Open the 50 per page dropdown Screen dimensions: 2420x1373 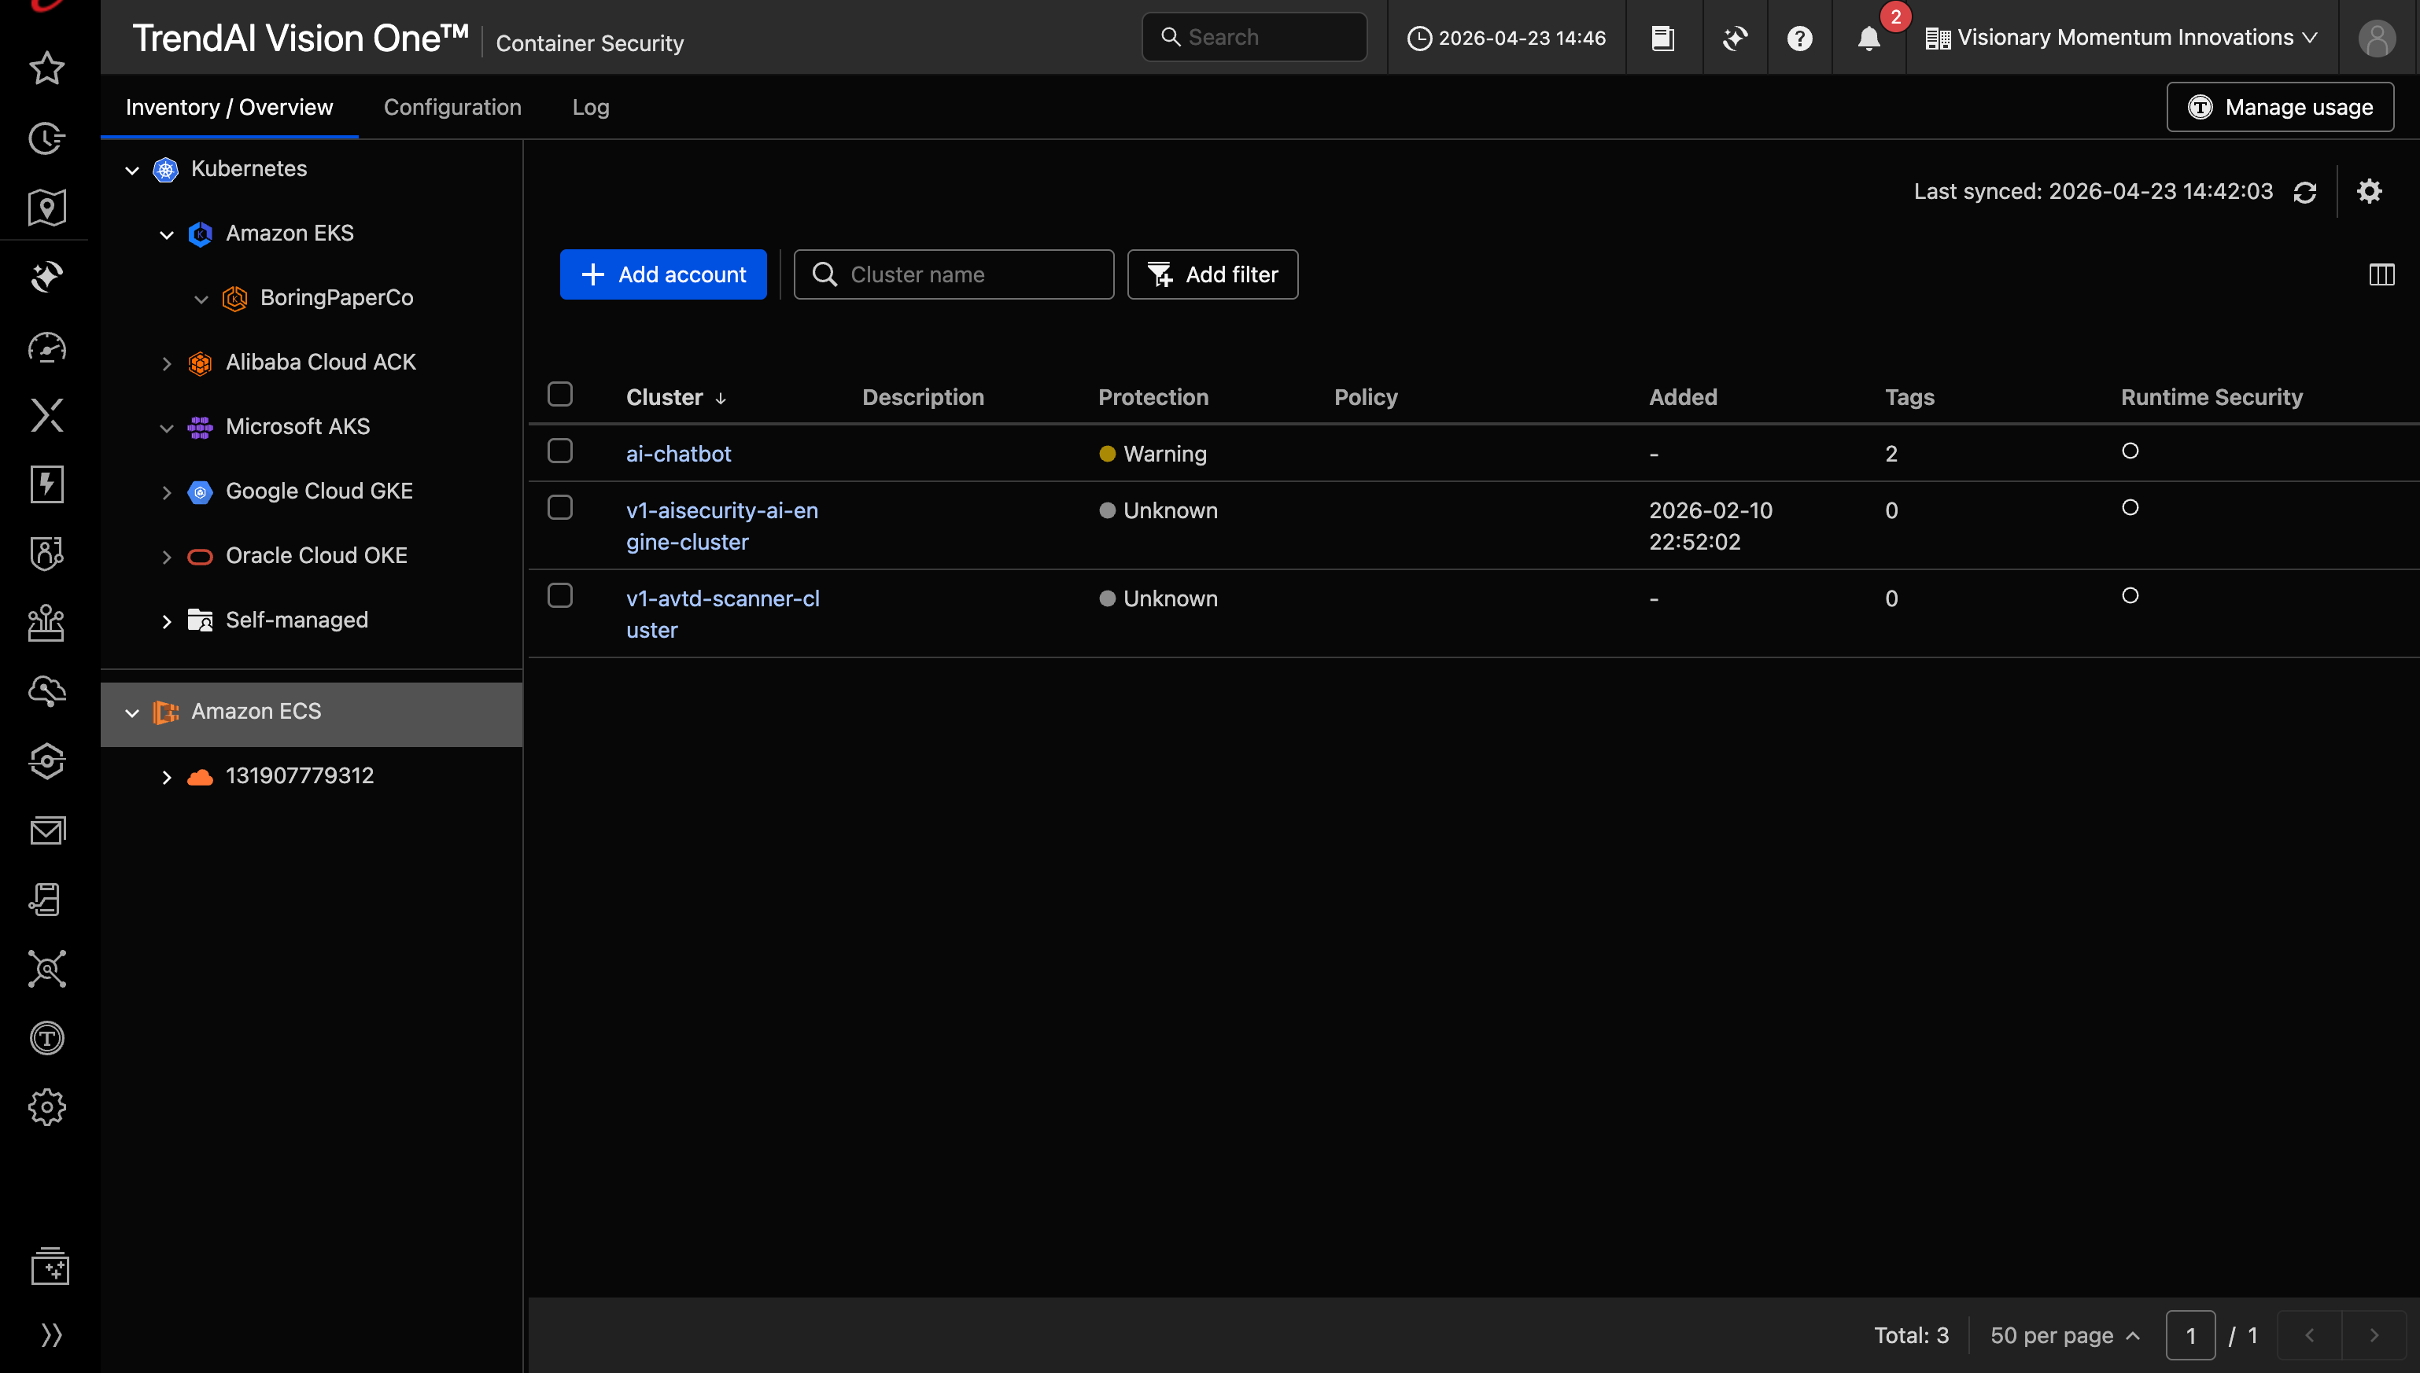click(x=2064, y=1335)
